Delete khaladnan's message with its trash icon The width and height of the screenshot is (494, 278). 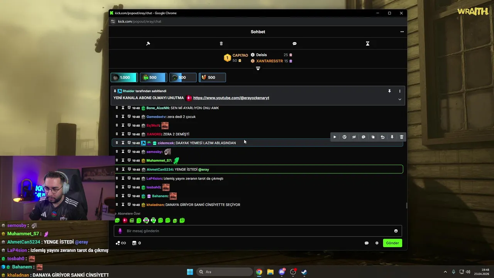tap(117, 205)
